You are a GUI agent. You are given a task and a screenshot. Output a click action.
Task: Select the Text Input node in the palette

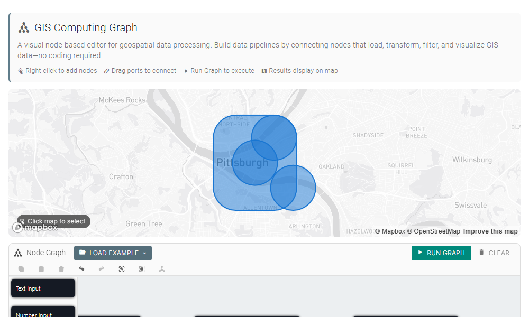(42, 288)
